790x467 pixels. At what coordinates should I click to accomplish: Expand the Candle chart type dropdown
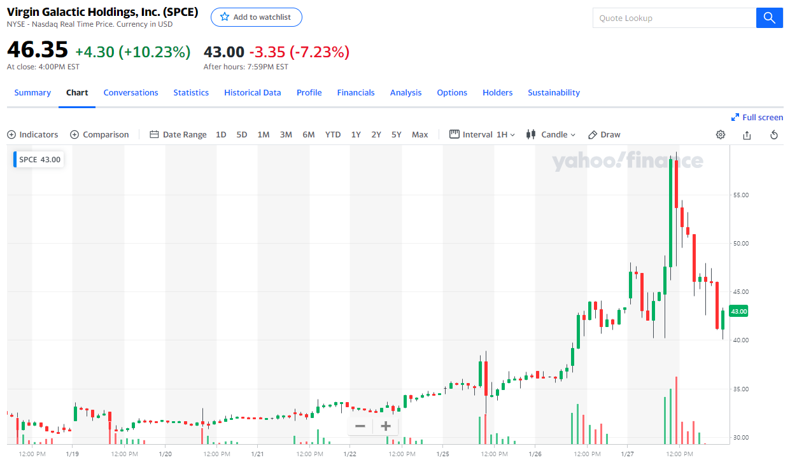point(551,135)
